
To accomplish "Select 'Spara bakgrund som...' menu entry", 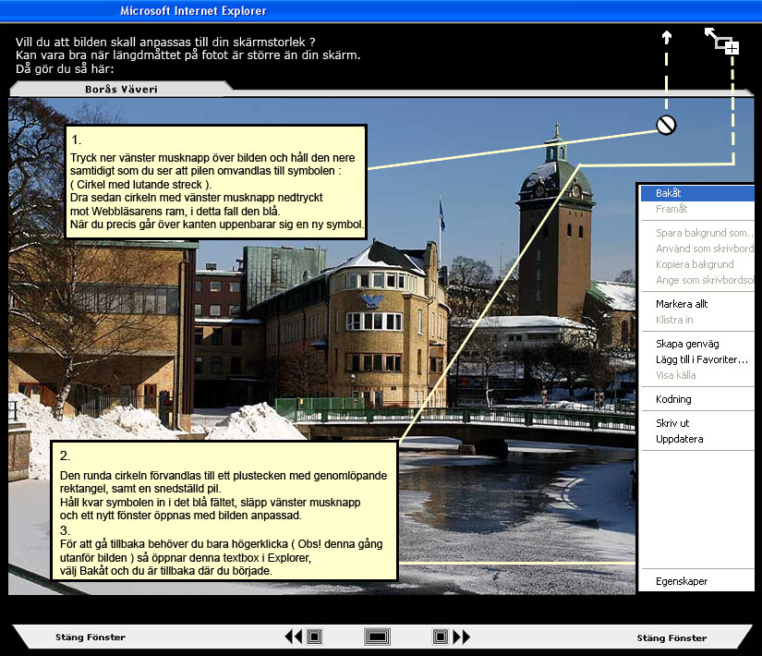I will tap(697, 233).
